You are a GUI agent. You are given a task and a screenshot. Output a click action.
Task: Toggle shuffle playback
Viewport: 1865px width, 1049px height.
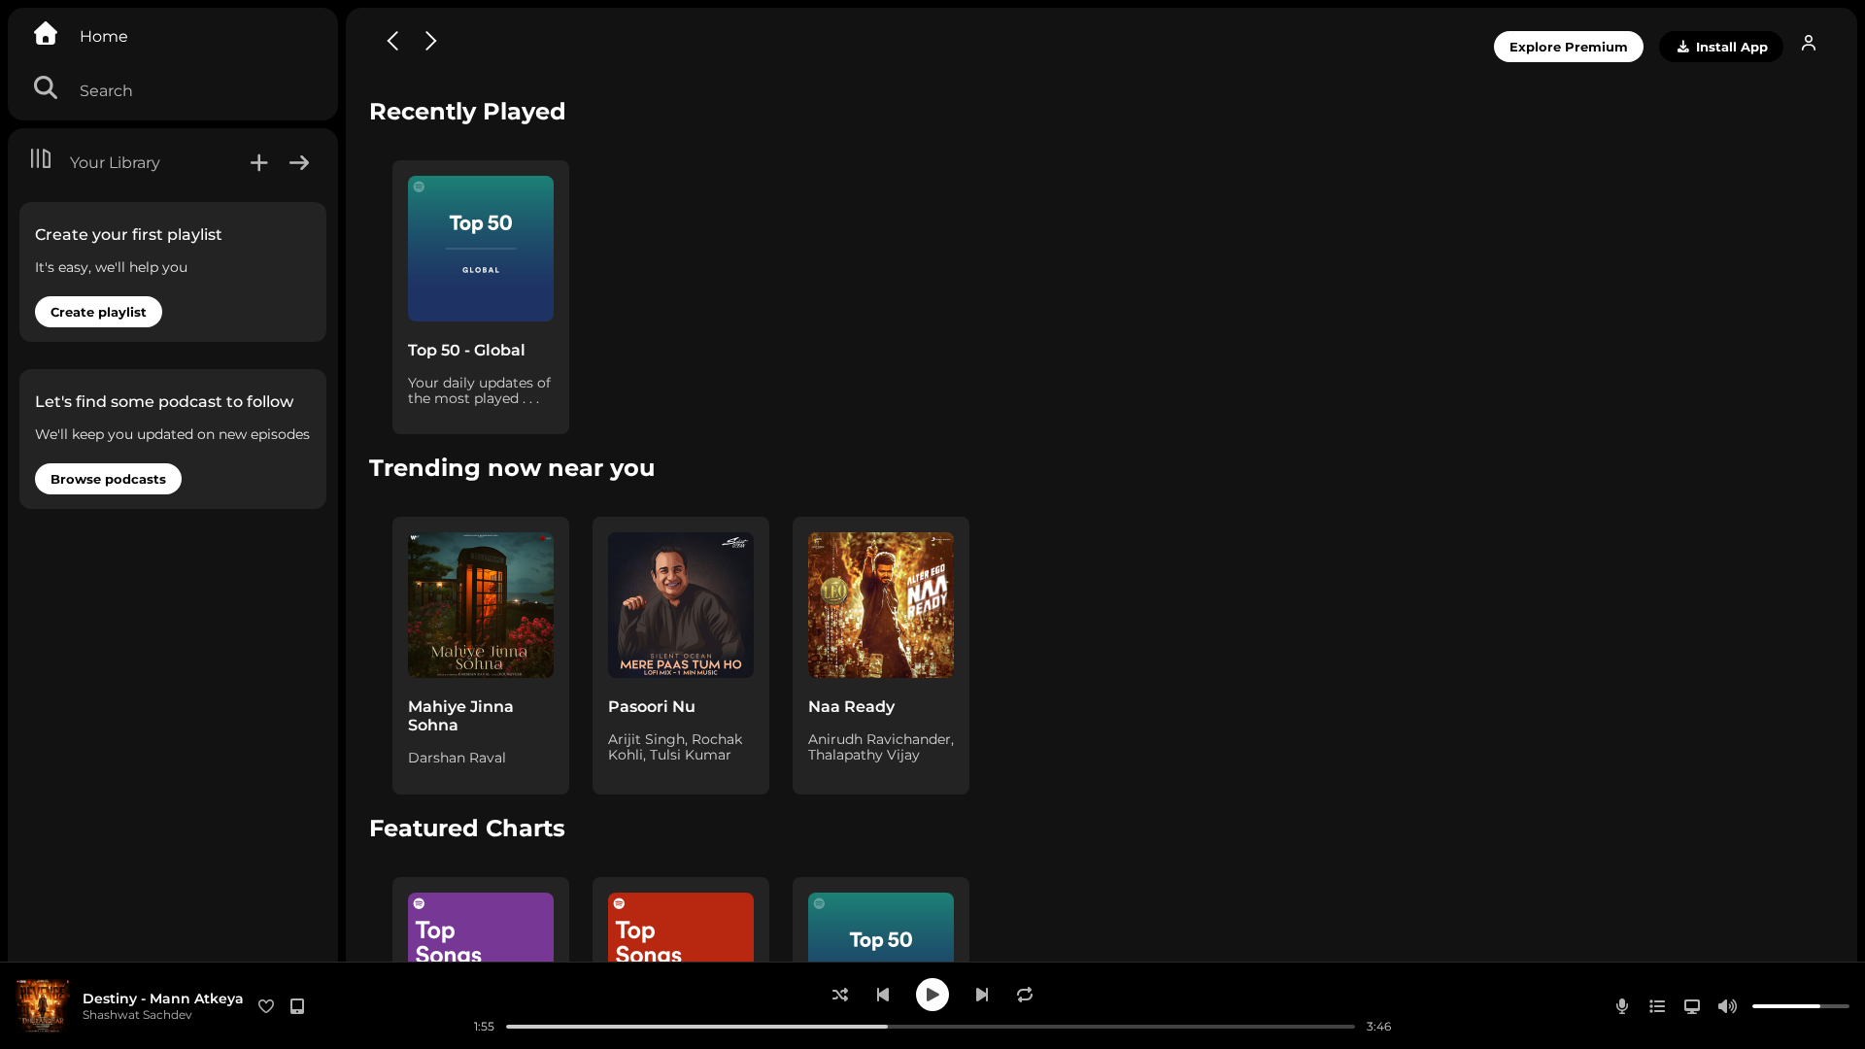pyautogui.click(x=840, y=995)
